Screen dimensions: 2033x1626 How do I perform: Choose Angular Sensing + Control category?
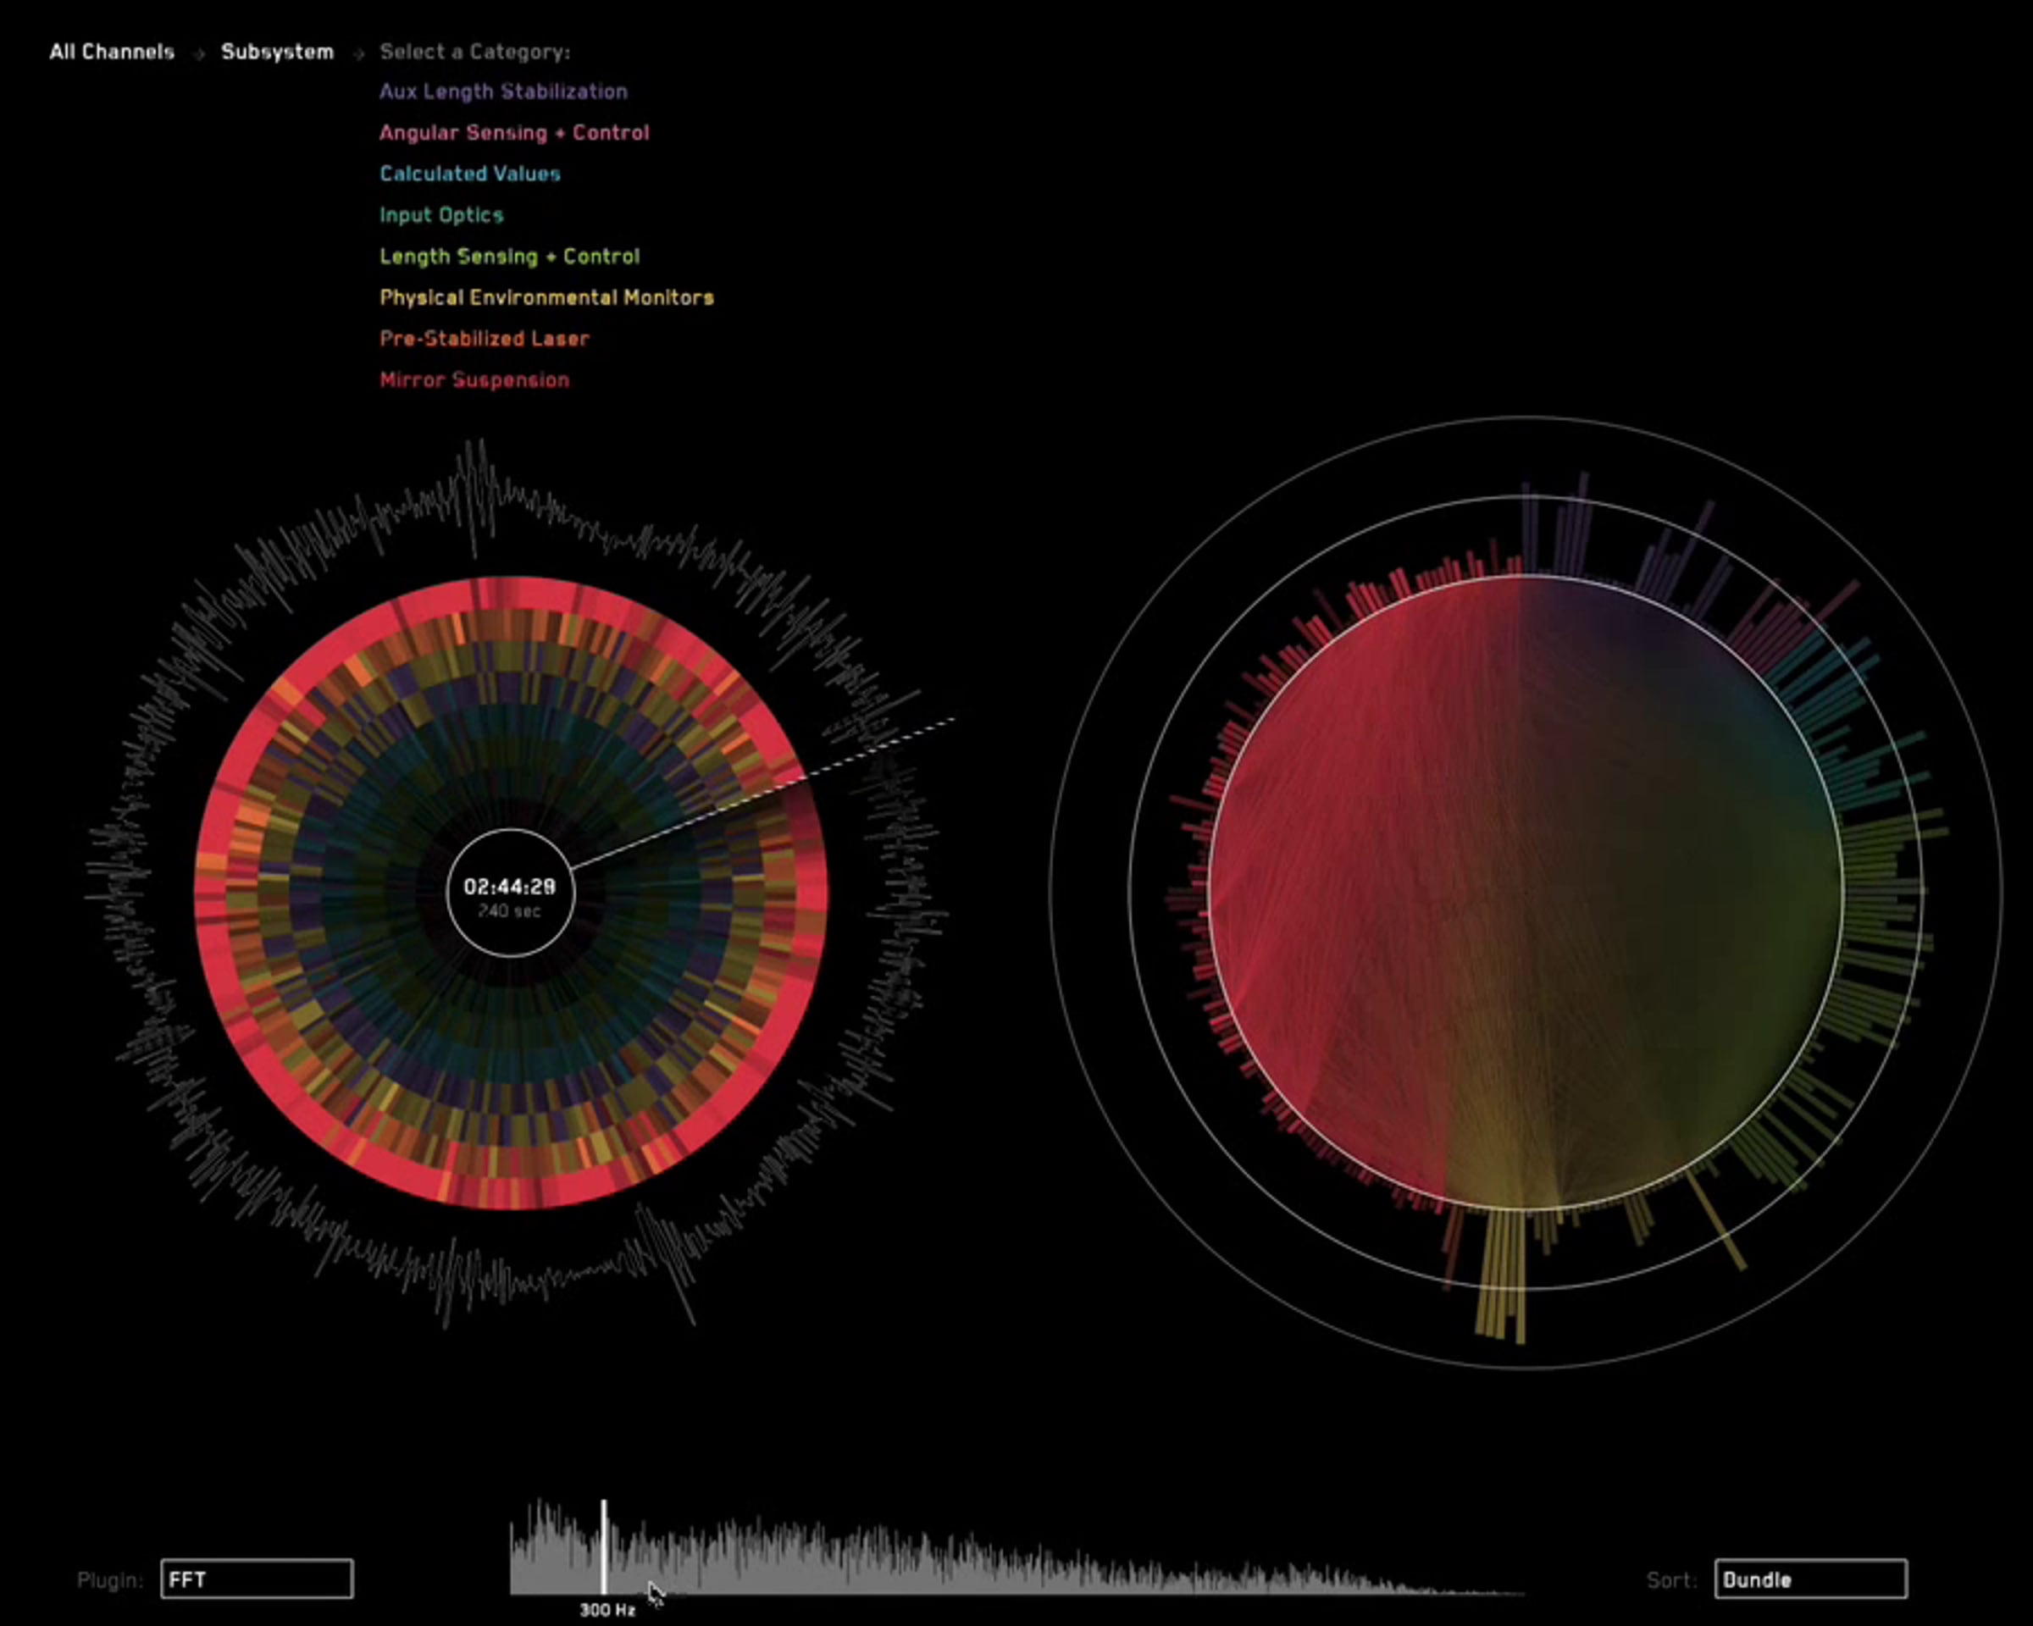[514, 133]
